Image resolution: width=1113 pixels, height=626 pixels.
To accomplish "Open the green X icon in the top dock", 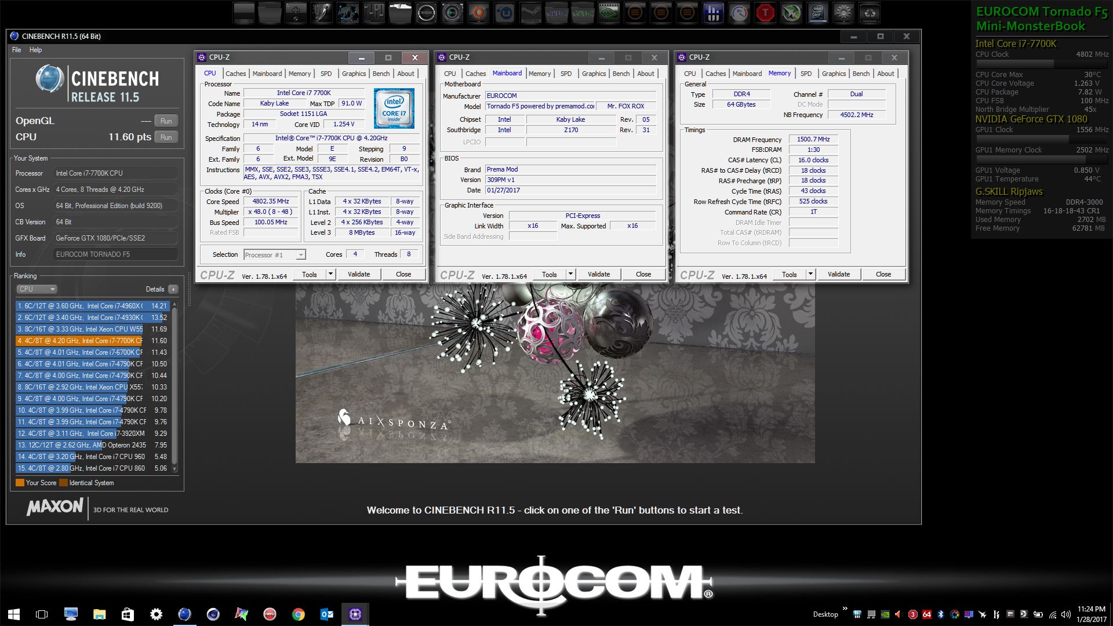I will click(791, 13).
